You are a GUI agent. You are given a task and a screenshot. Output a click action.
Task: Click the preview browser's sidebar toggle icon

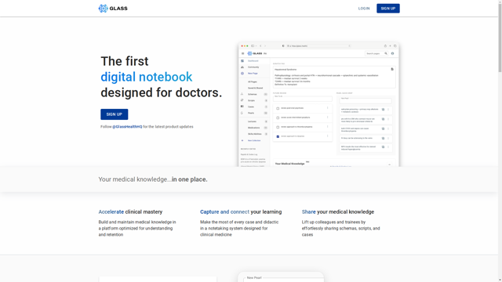(253, 45)
